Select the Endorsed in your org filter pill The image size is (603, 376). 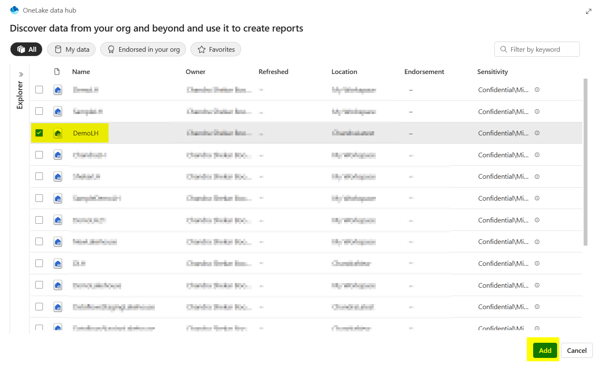click(143, 49)
